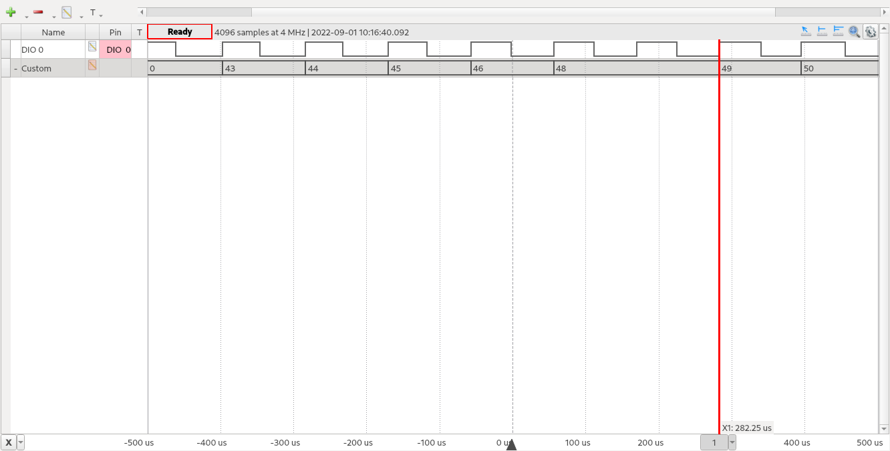Click the X cursors button at bottom left
890x451 pixels.
[x=8, y=442]
